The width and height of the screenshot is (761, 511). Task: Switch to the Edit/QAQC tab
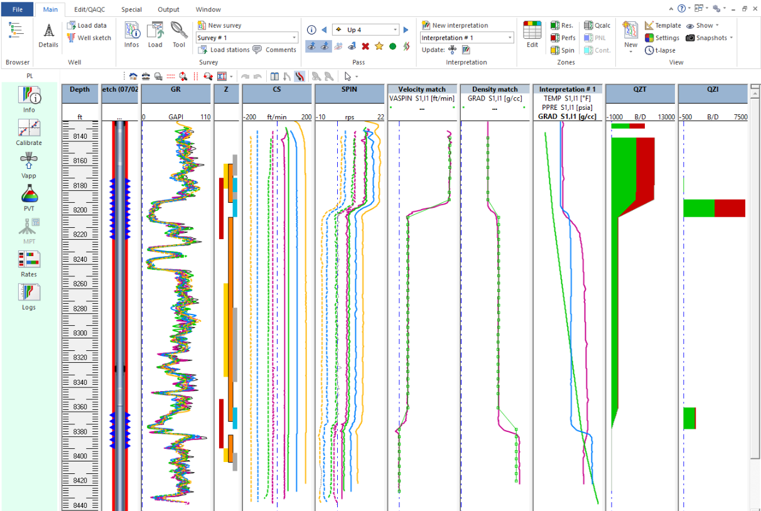click(90, 9)
